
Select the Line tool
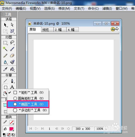(x=5, y=81)
